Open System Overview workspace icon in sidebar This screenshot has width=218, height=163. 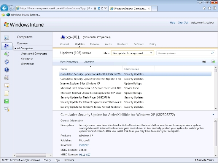(6, 38)
